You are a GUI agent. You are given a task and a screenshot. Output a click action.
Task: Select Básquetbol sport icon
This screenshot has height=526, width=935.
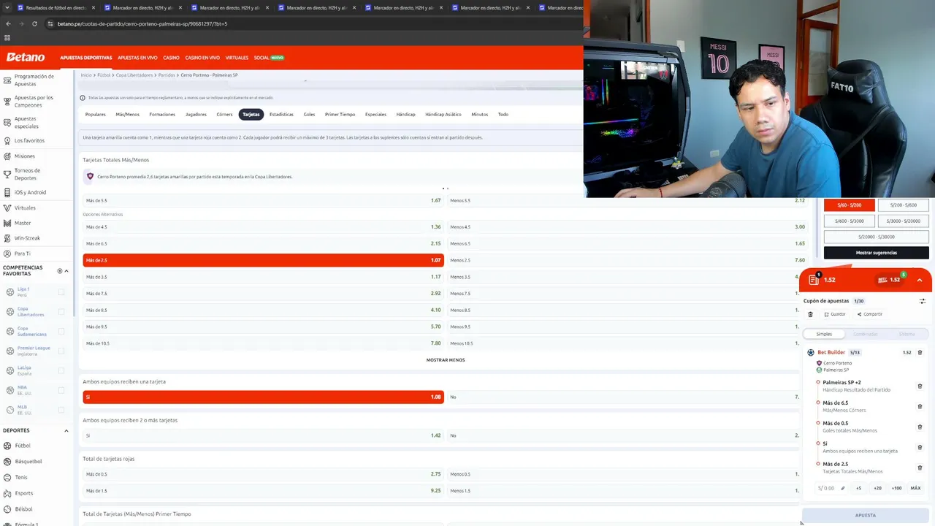(x=7, y=462)
